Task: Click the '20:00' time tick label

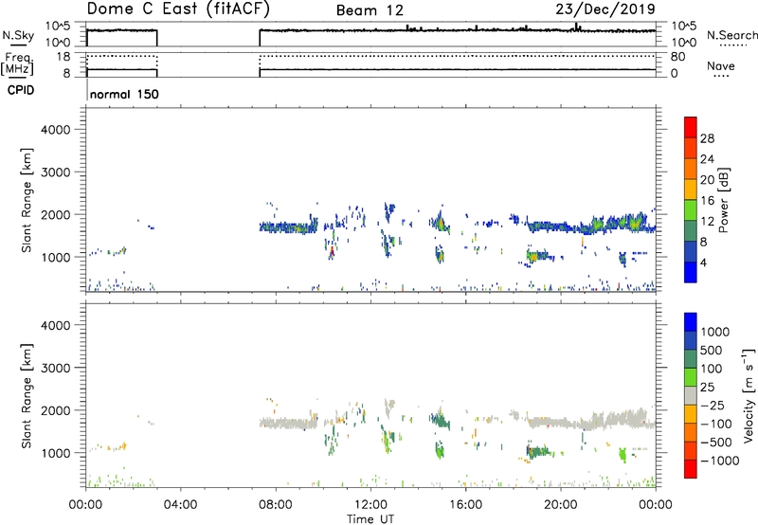Action: [x=560, y=505]
